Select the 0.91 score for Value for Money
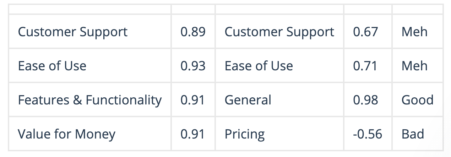The width and height of the screenshot is (451, 157). 192,134
